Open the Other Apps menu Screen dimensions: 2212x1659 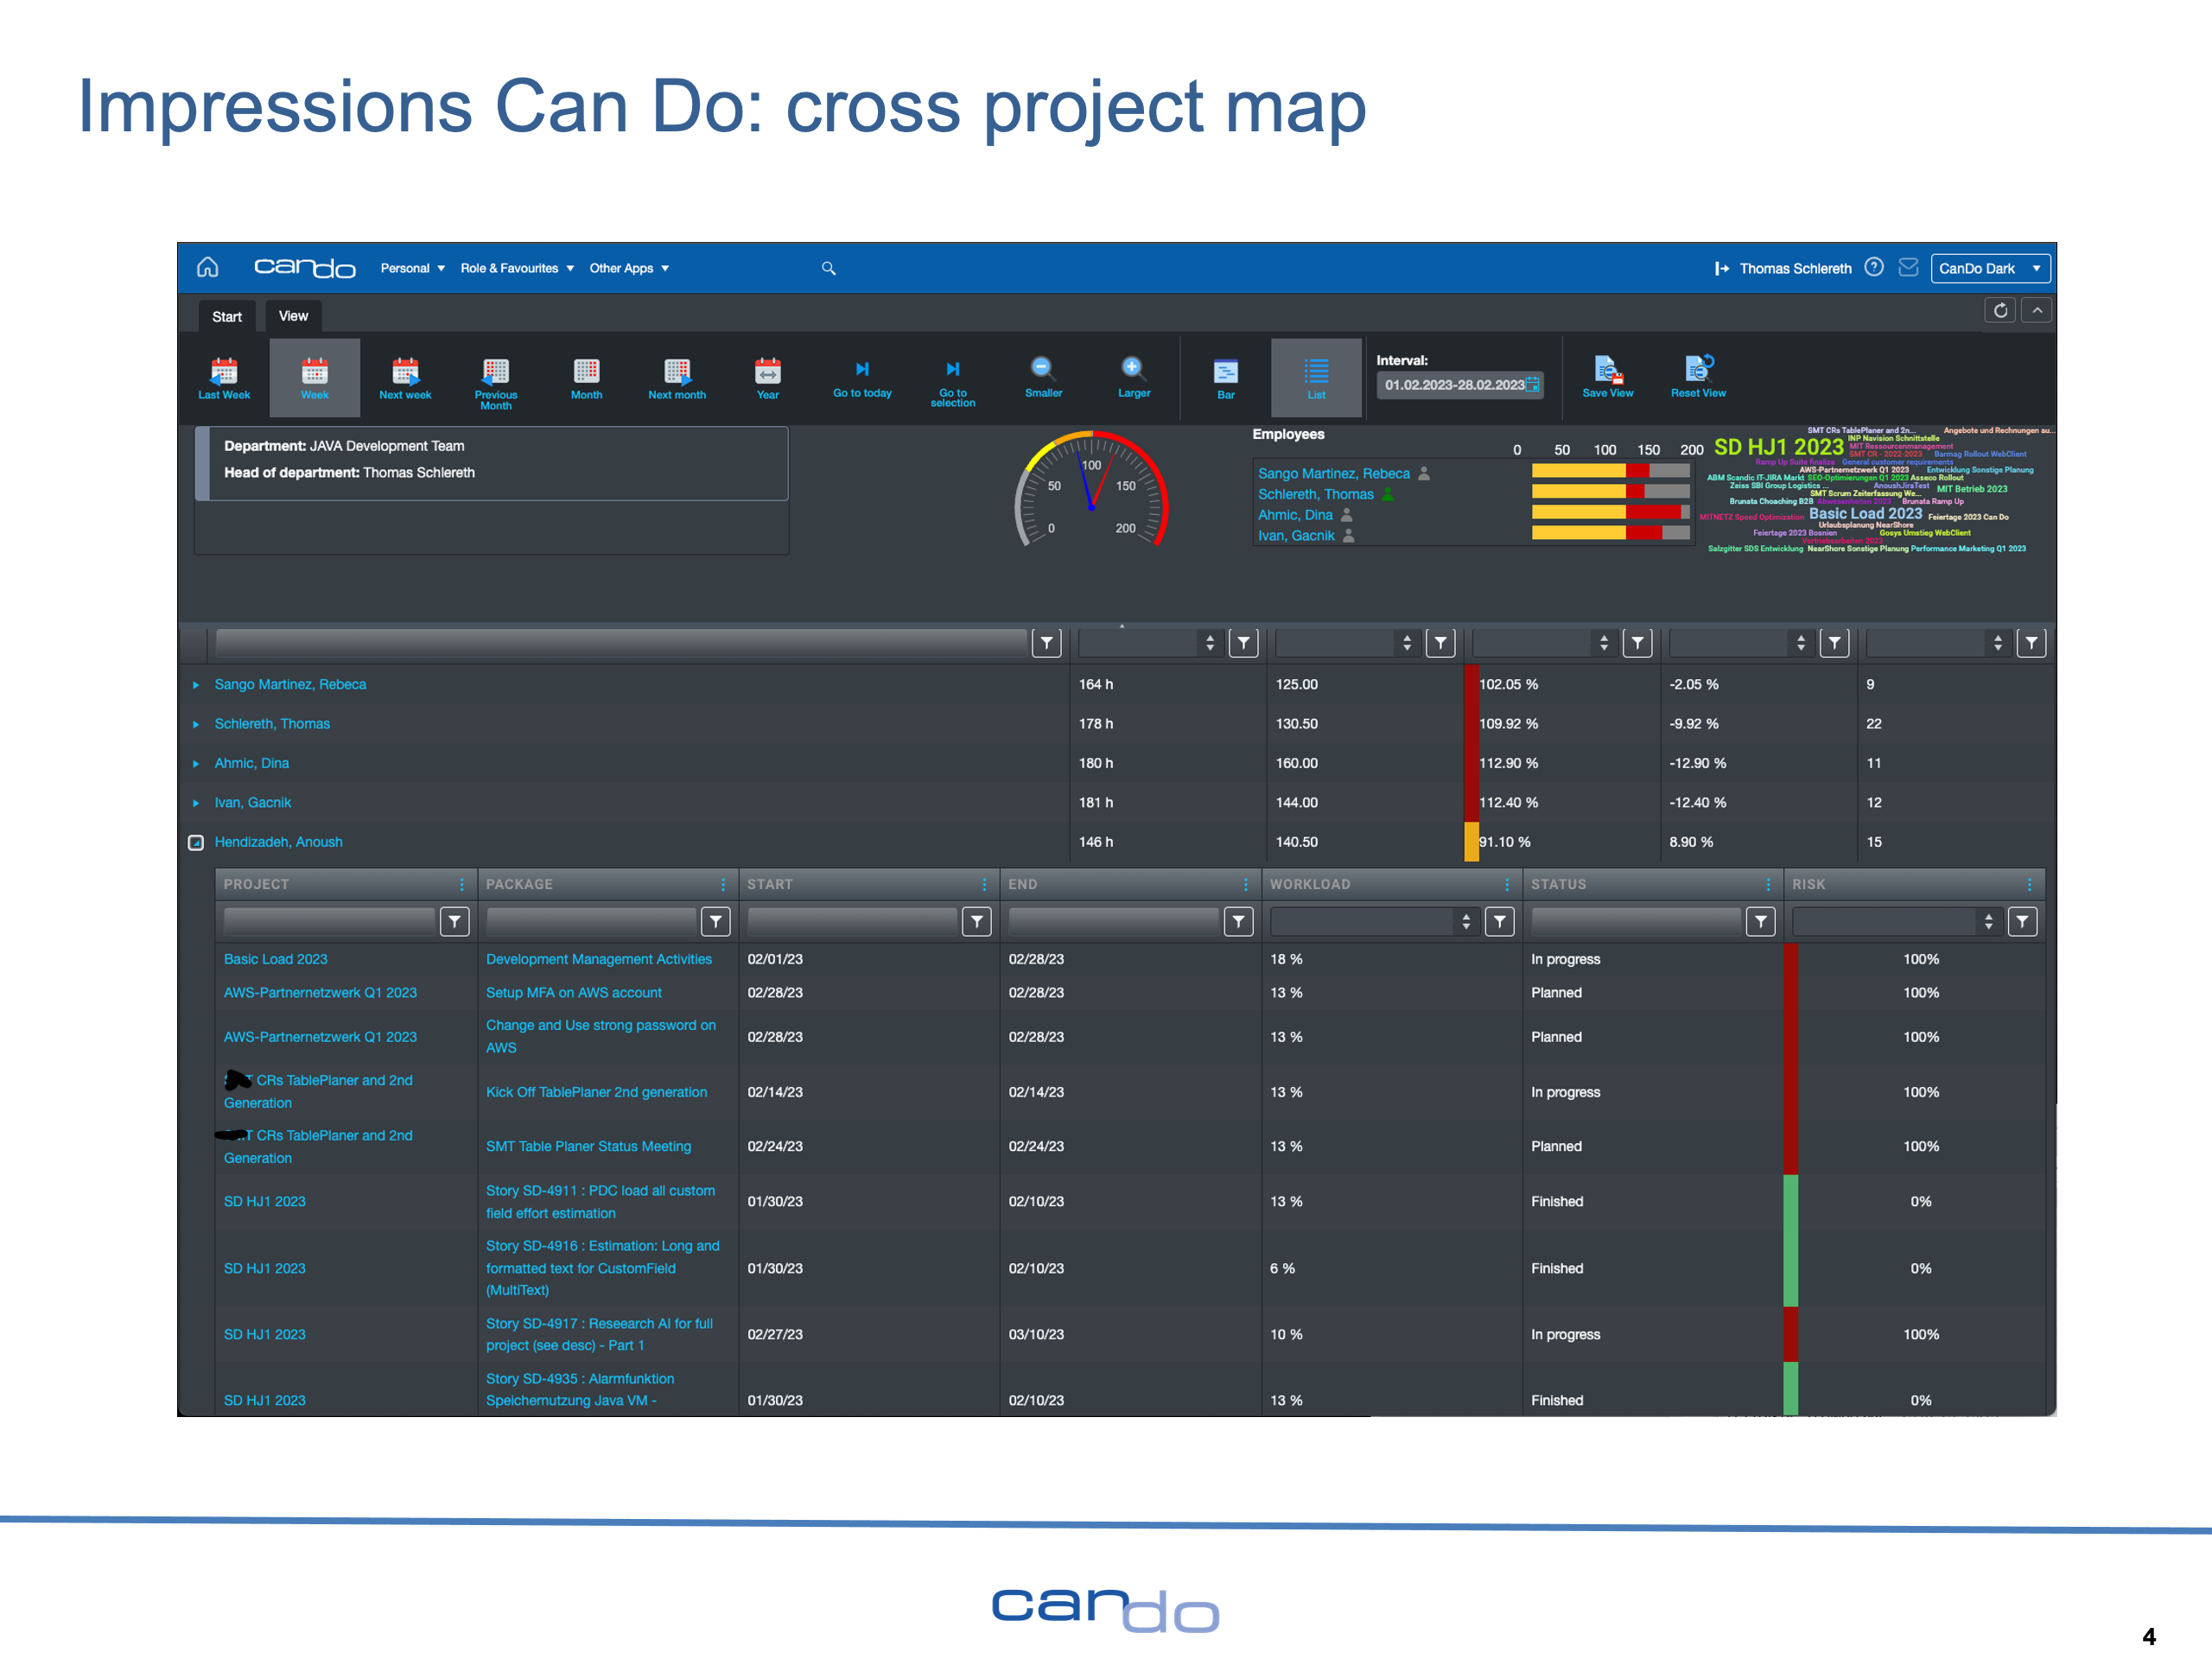click(629, 268)
